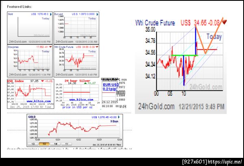Click the 12/21/2015 9:49 PM timestamp on large chart

click(202, 107)
